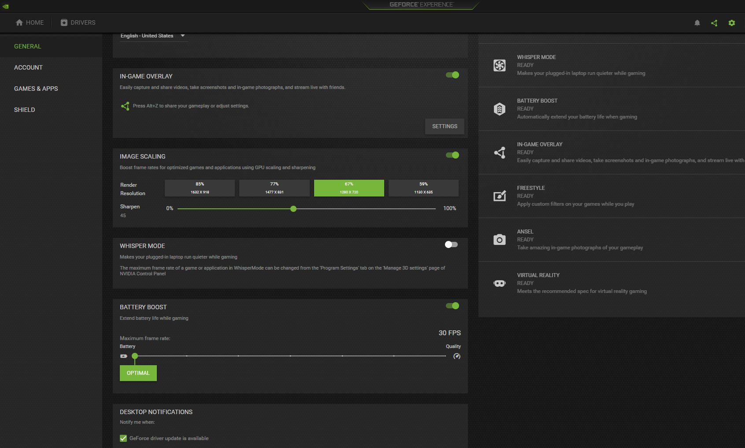The width and height of the screenshot is (745, 448).
Task: Click the Ansel camera icon
Action: pos(499,240)
